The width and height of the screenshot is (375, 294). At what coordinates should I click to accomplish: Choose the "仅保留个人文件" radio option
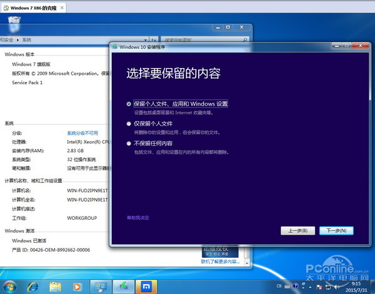[x=129, y=124]
